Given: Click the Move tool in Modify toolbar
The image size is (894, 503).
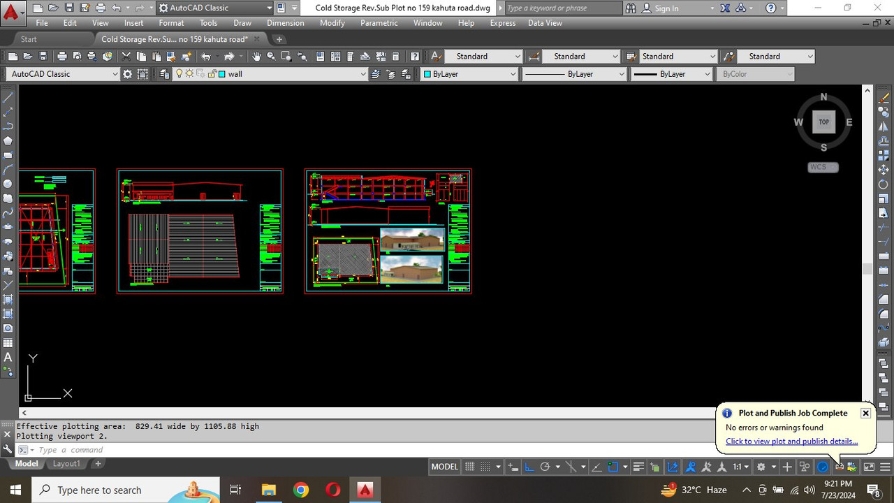Looking at the screenshot, I should [x=884, y=170].
